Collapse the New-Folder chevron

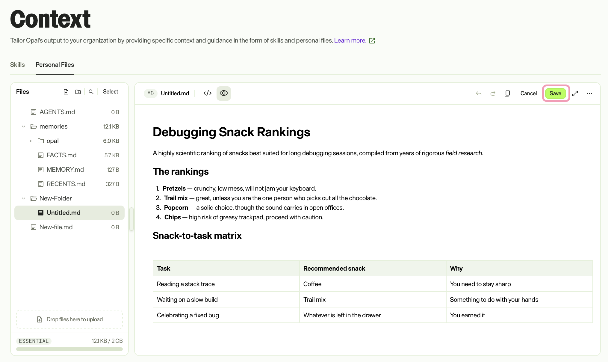point(24,198)
